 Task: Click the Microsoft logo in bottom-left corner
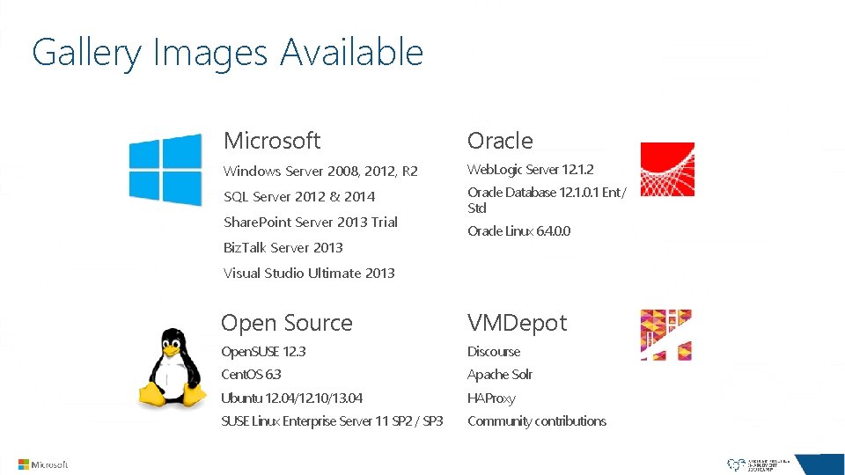[43, 464]
